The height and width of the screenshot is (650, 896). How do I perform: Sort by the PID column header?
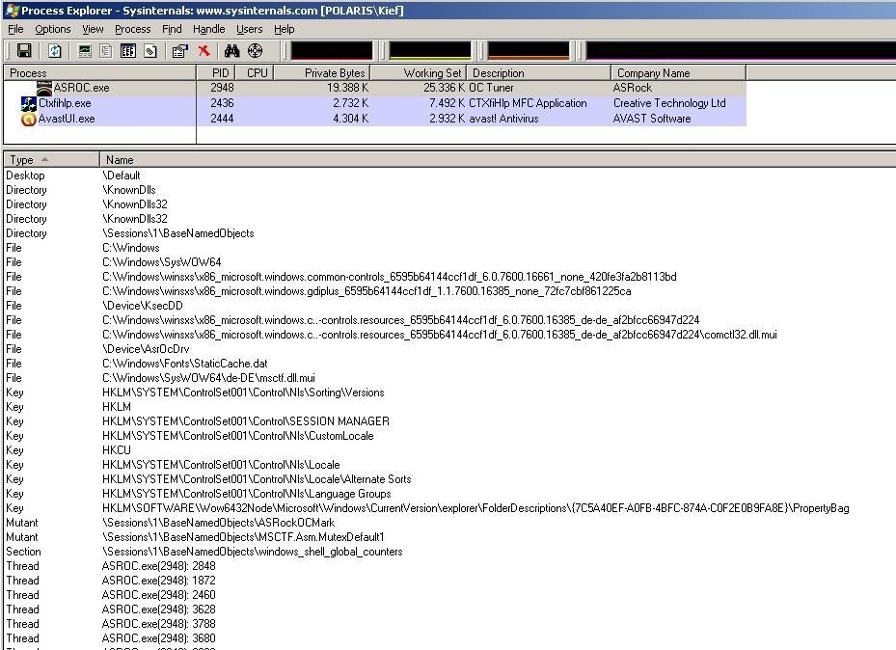pos(218,72)
